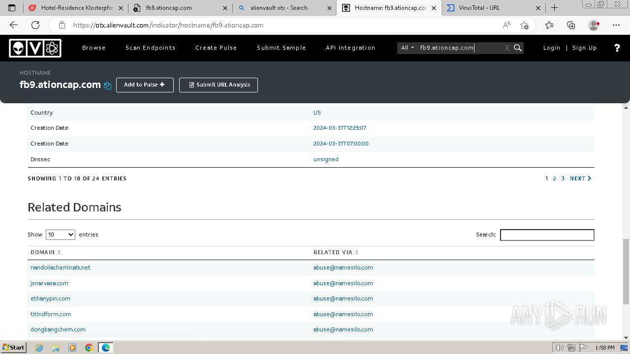Switch to the fb9.ationcap.com tab
The width and height of the screenshot is (630, 354).
tap(181, 8)
